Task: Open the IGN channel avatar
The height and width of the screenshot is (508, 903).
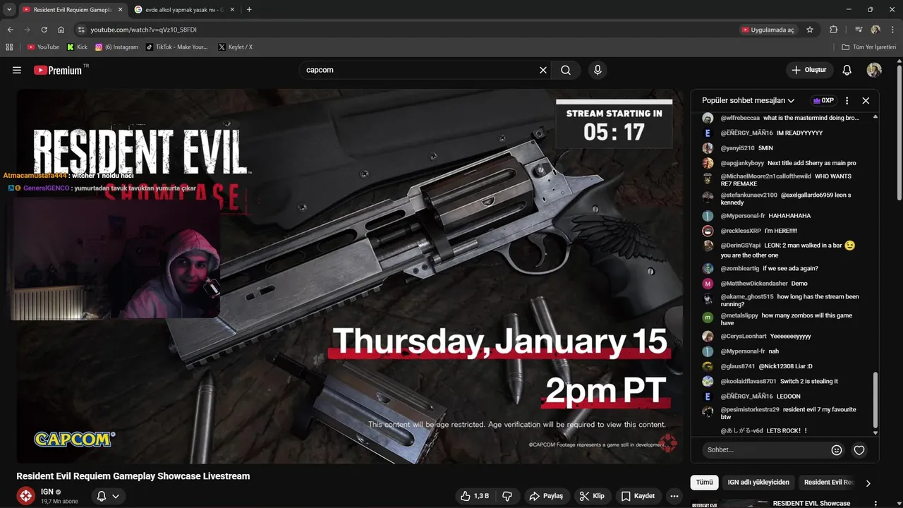Action: point(25,495)
